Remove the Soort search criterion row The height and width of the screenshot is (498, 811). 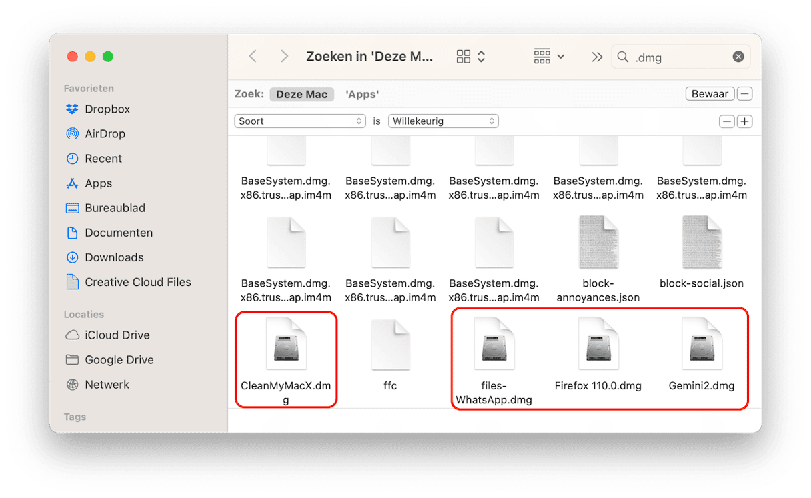(727, 121)
